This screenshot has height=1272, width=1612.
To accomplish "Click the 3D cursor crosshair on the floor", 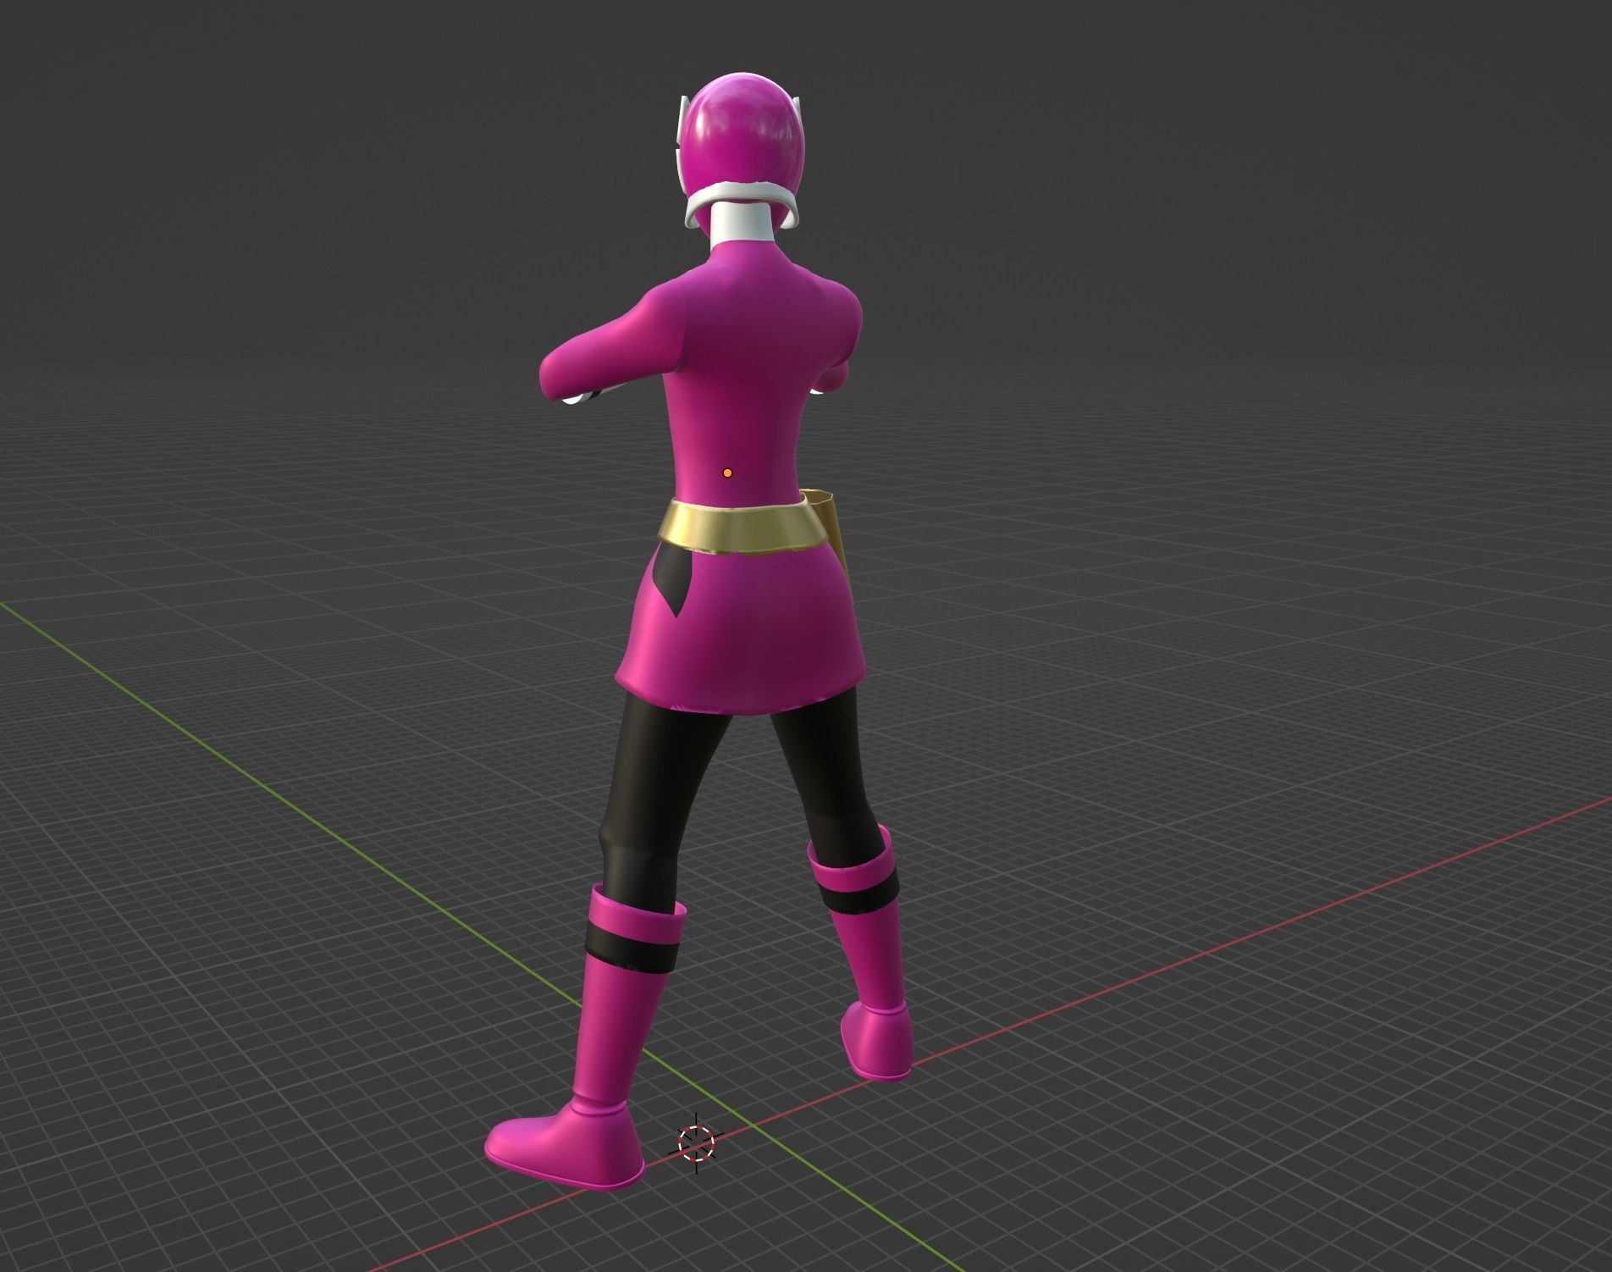I will click(x=697, y=1143).
